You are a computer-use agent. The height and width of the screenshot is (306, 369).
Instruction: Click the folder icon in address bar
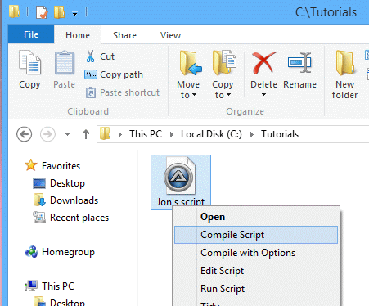tap(105, 133)
